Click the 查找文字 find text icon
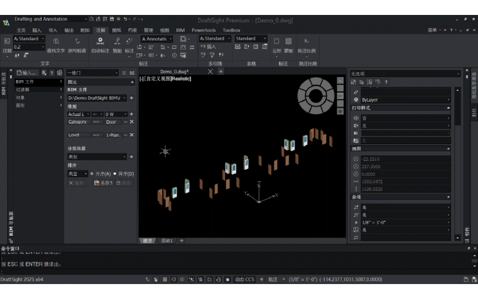This screenshot has width=478, height=299. coord(56,41)
